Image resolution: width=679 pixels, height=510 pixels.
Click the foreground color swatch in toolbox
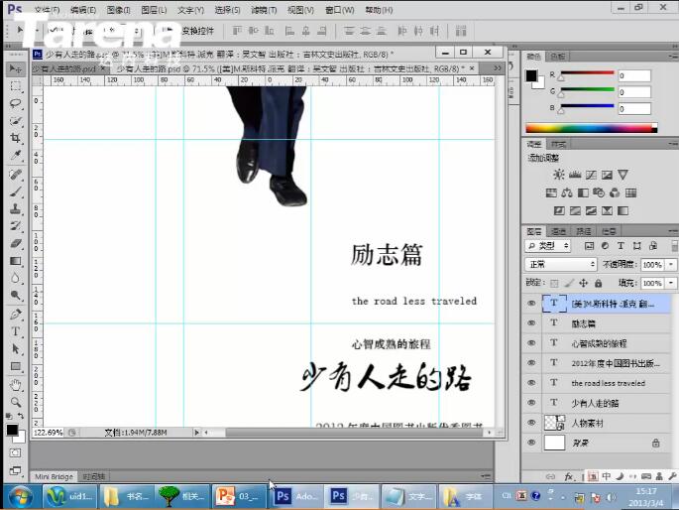pos(12,430)
